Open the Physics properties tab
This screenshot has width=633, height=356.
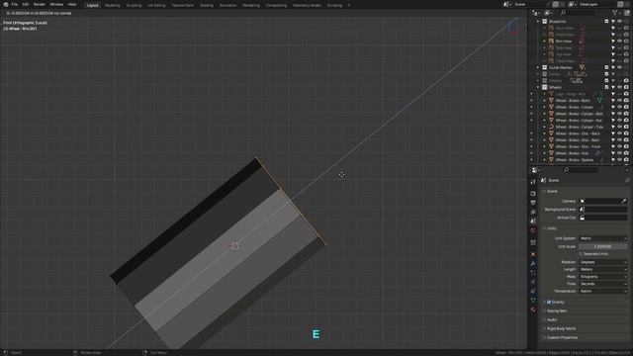pos(533,282)
